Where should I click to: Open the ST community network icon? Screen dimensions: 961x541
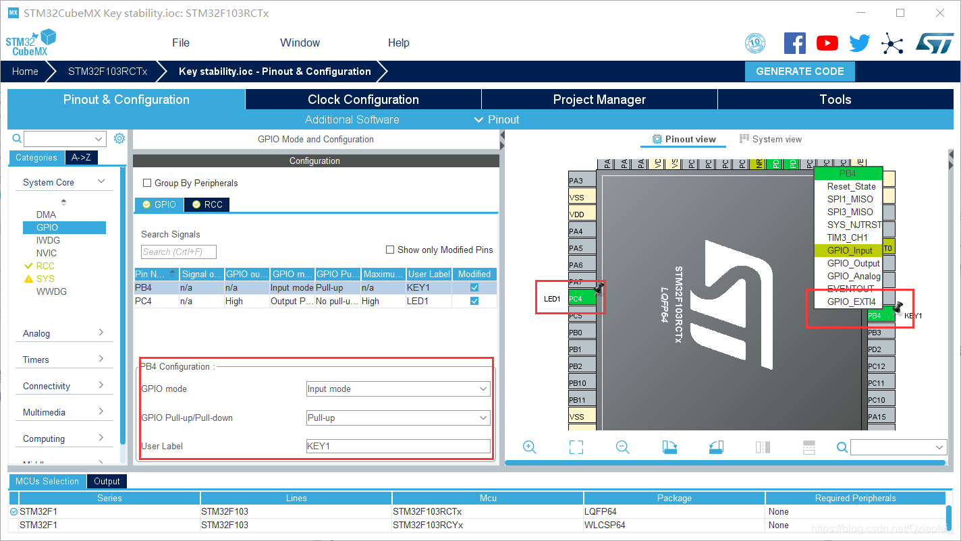892,44
